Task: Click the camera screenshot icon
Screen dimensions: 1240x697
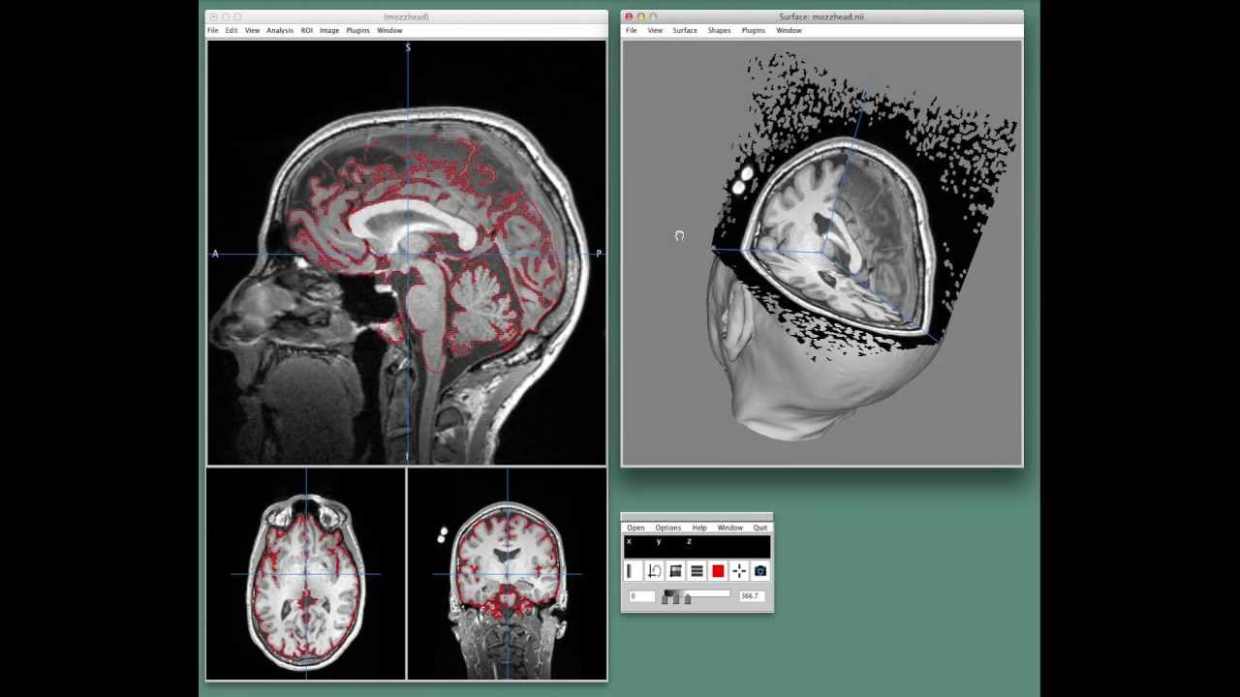Action: [x=760, y=571]
